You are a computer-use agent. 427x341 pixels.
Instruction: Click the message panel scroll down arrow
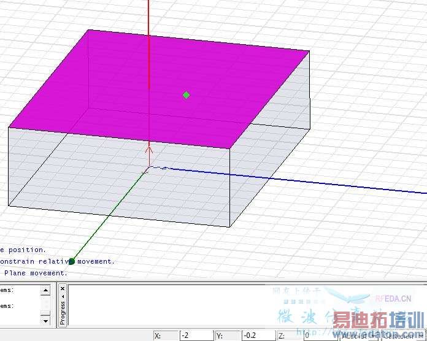45,321
